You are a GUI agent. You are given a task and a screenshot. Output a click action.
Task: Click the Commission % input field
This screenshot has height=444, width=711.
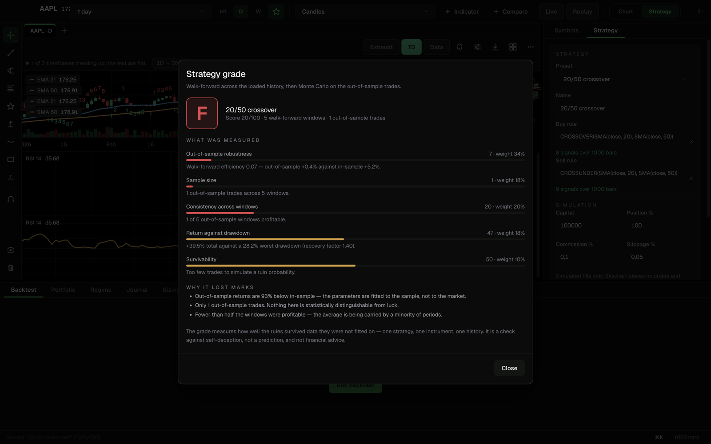click(x=588, y=257)
